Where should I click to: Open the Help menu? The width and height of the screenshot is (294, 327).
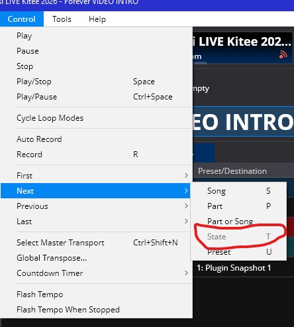pyautogui.click(x=97, y=19)
